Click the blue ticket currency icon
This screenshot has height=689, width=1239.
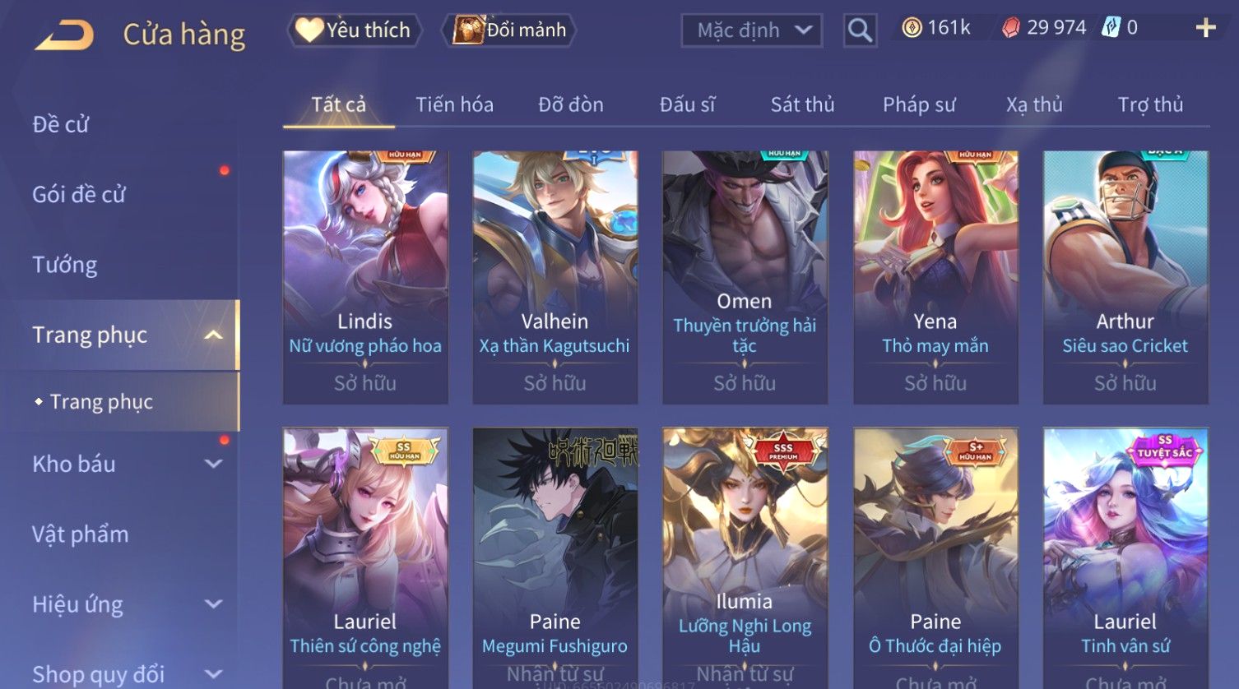click(1111, 28)
